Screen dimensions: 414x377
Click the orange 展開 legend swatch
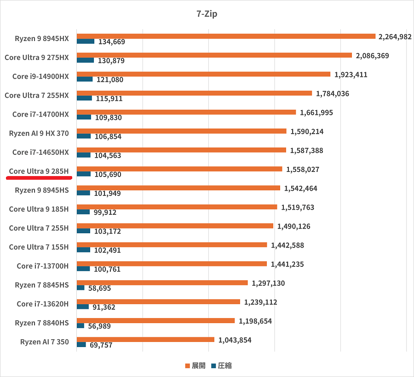tap(188, 366)
